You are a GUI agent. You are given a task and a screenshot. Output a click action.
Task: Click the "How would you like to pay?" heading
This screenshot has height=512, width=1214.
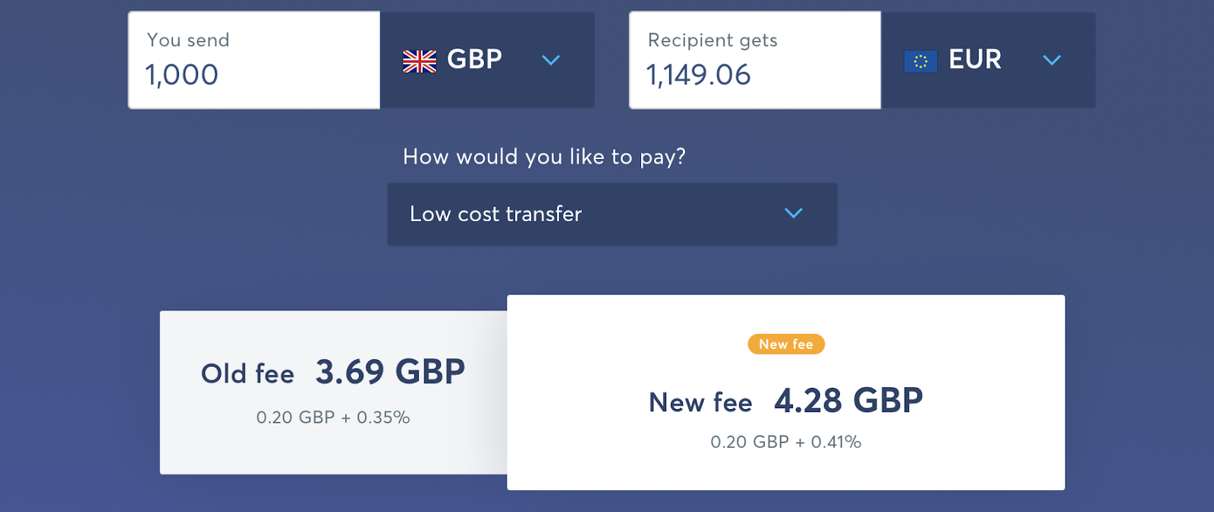pyautogui.click(x=544, y=157)
